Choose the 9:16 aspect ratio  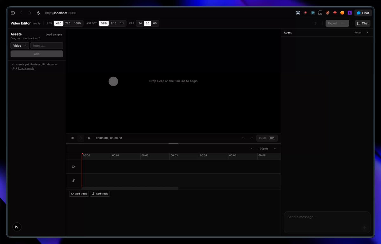click(113, 23)
